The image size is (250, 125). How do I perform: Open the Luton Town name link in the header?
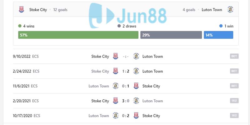(x=212, y=10)
